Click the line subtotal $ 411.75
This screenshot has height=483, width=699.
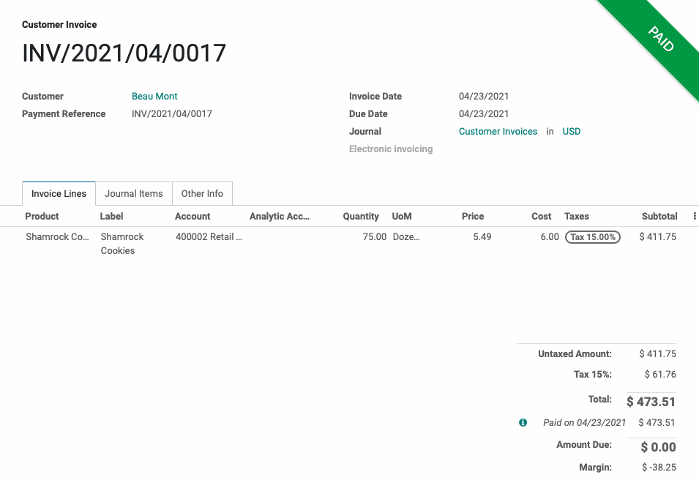point(657,236)
